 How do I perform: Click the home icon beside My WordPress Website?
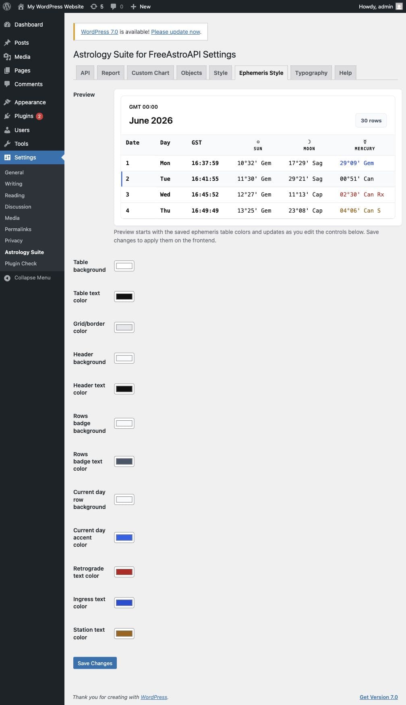(21, 6)
